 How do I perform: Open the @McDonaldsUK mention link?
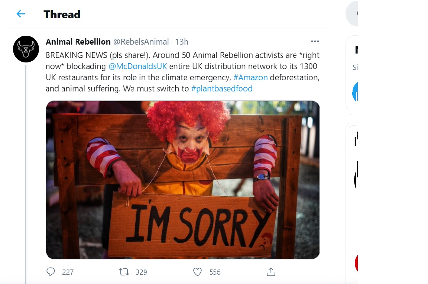click(x=138, y=67)
